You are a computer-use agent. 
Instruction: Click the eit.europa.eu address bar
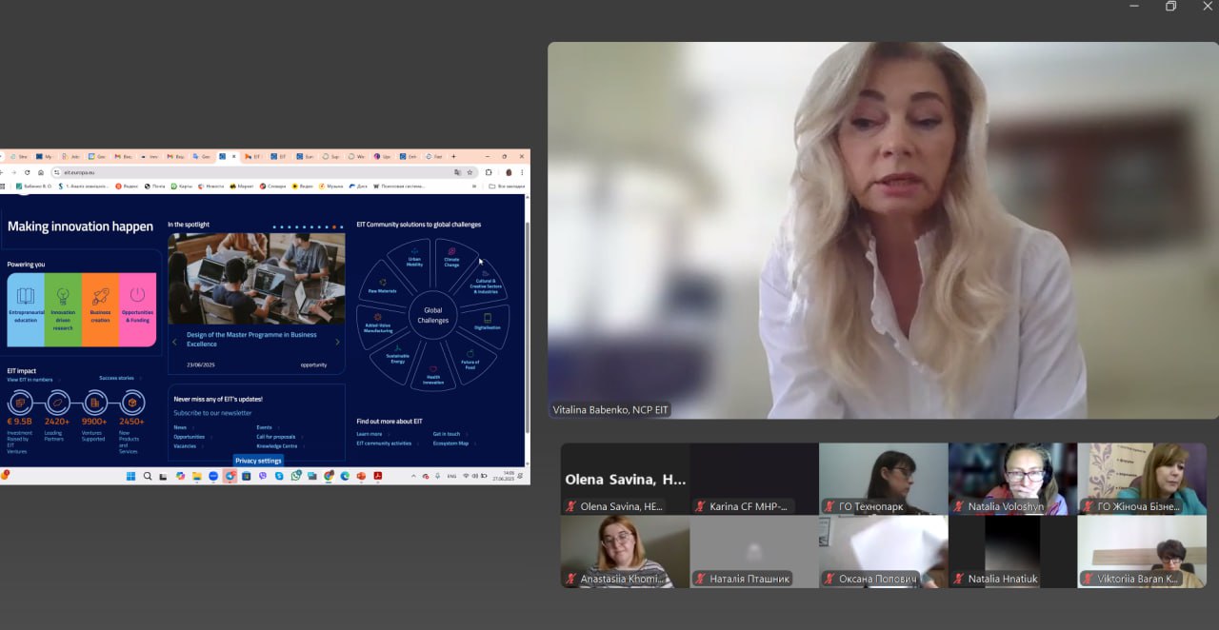[252, 172]
